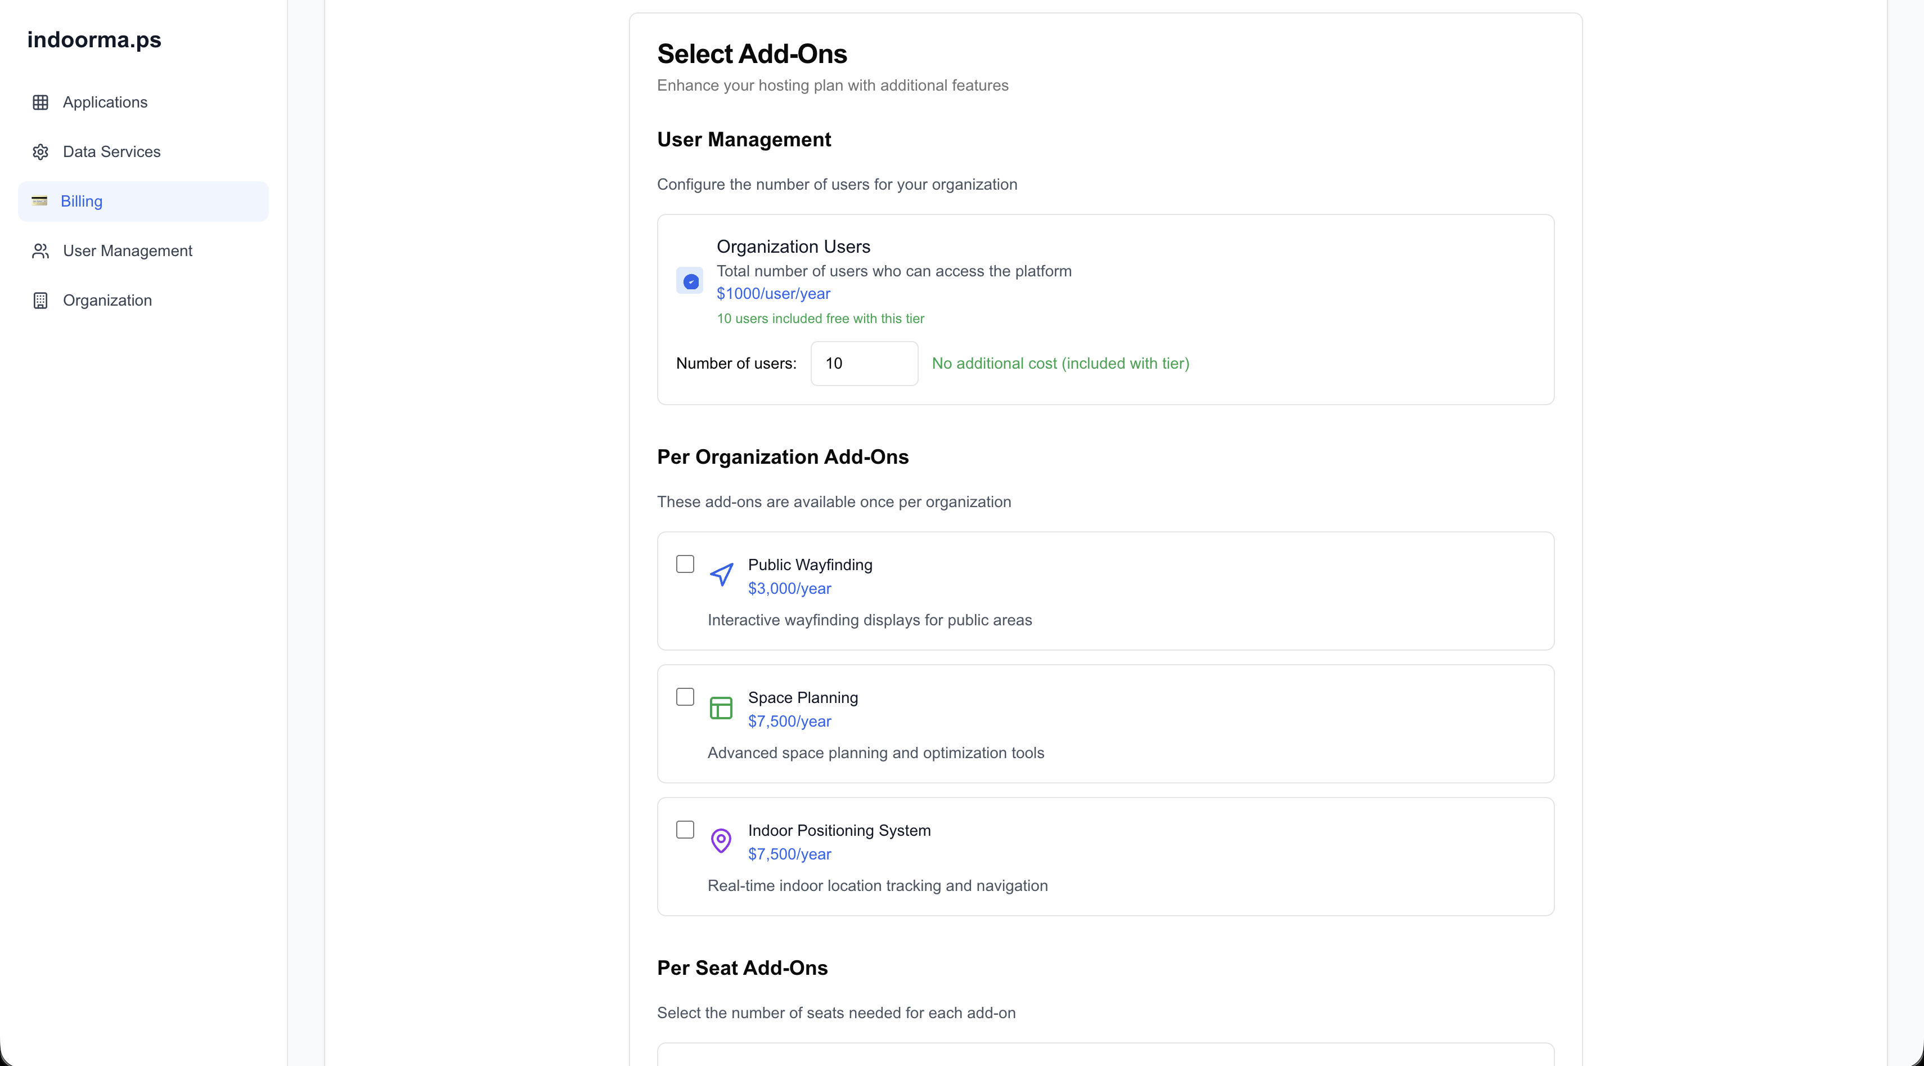Click the Billing credit card icon
Viewport: 1924px width, 1066px height.
pyautogui.click(x=39, y=201)
